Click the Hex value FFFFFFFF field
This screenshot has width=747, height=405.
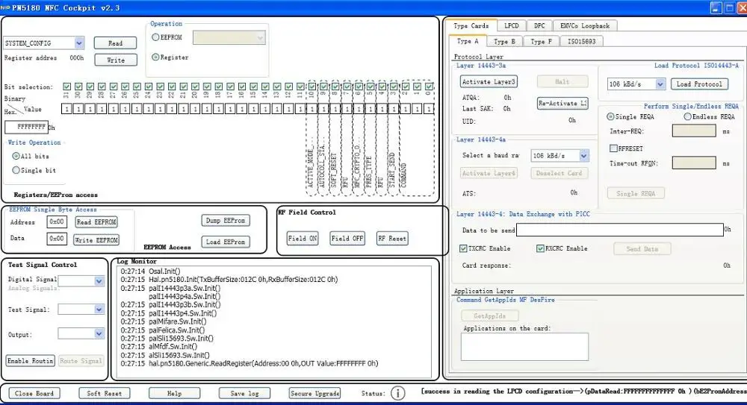click(x=27, y=127)
